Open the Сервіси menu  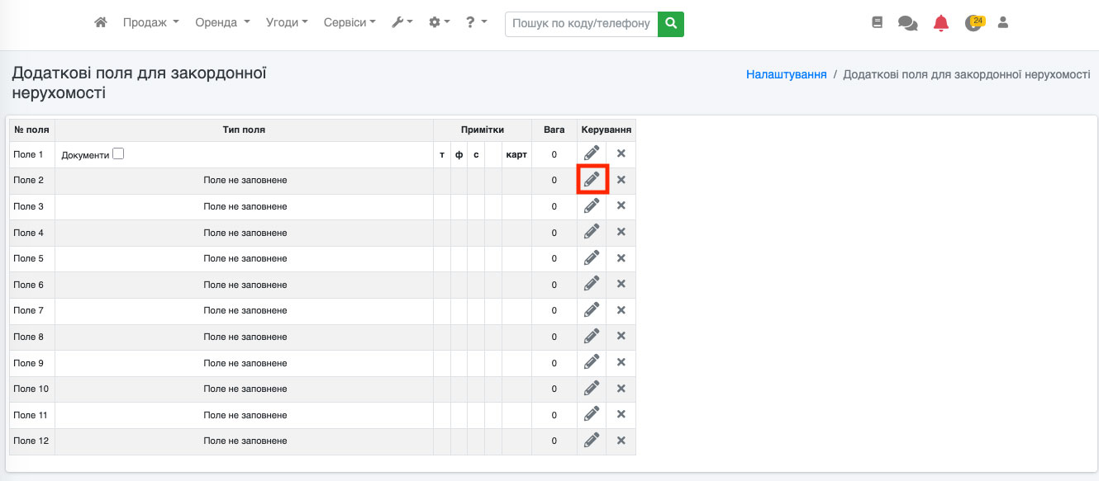click(x=350, y=23)
